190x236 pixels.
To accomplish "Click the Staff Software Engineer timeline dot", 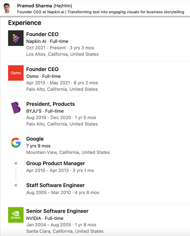I will [16, 185].
